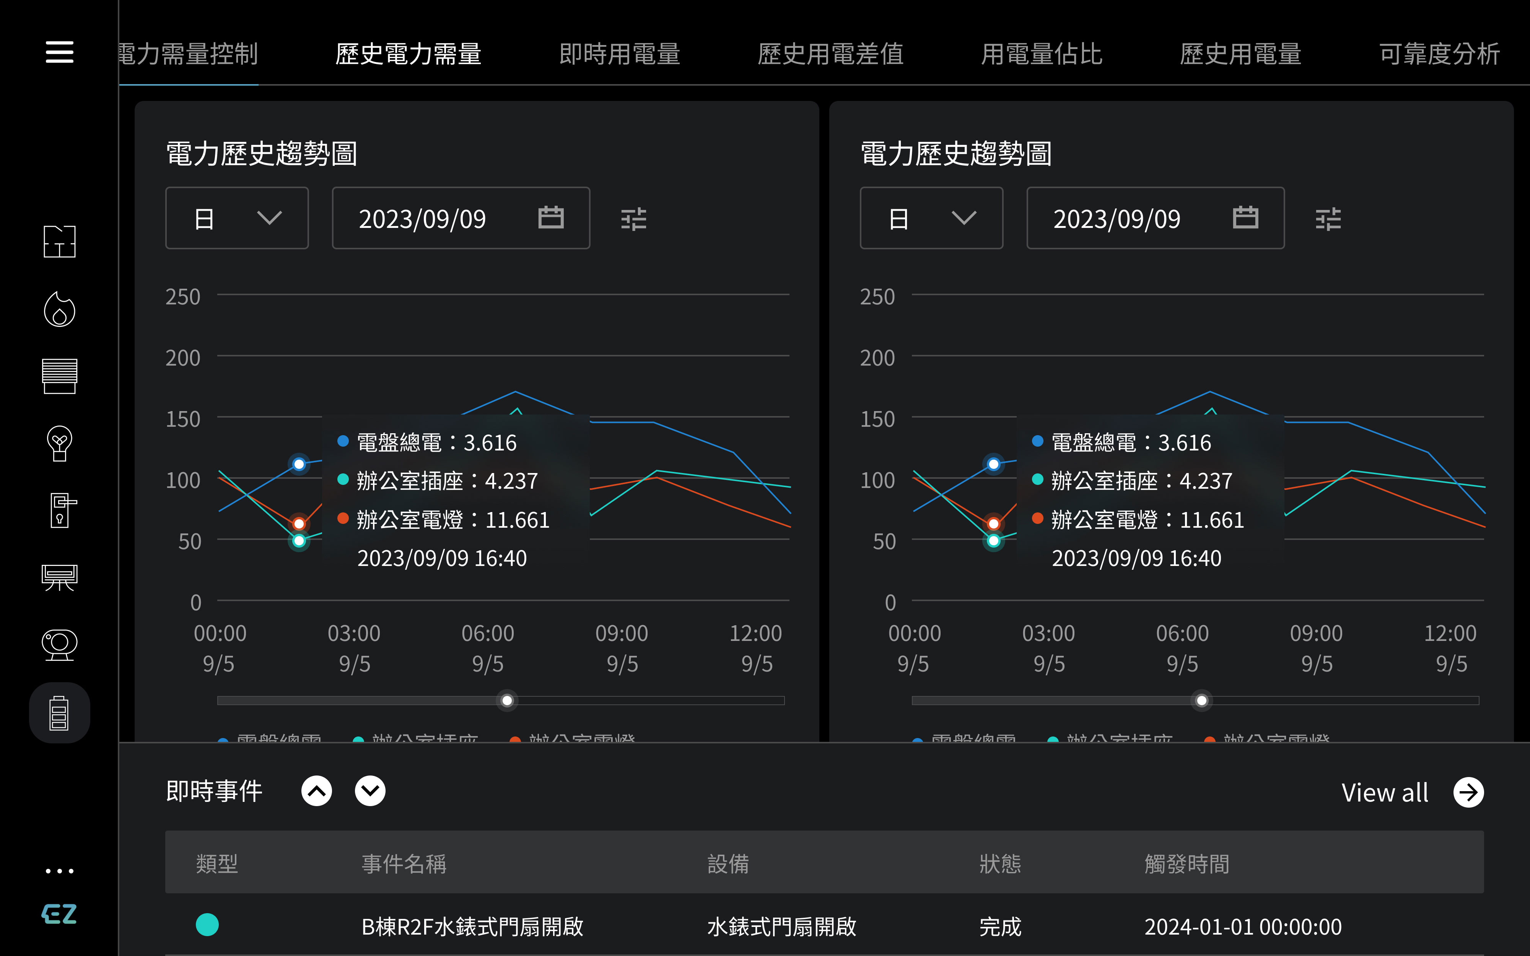Switch to the 即時用電量 tab
This screenshot has width=1530, height=956.
click(620, 54)
